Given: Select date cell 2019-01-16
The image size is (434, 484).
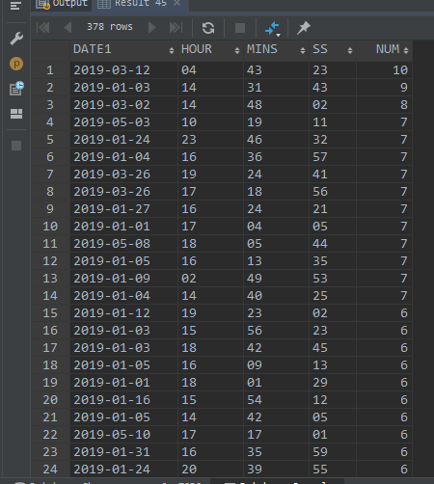Looking at the screenshot, I should click(123, 400).
